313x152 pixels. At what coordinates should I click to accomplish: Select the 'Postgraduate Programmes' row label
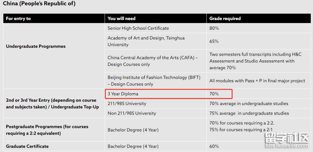[x=47, y=130]
